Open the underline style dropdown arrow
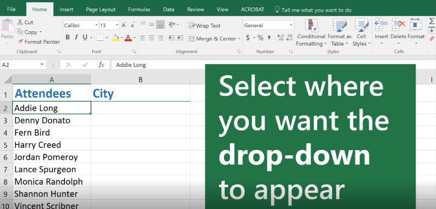Image resolution: width=436 pixels, height=209 pixels. (91, 38)
